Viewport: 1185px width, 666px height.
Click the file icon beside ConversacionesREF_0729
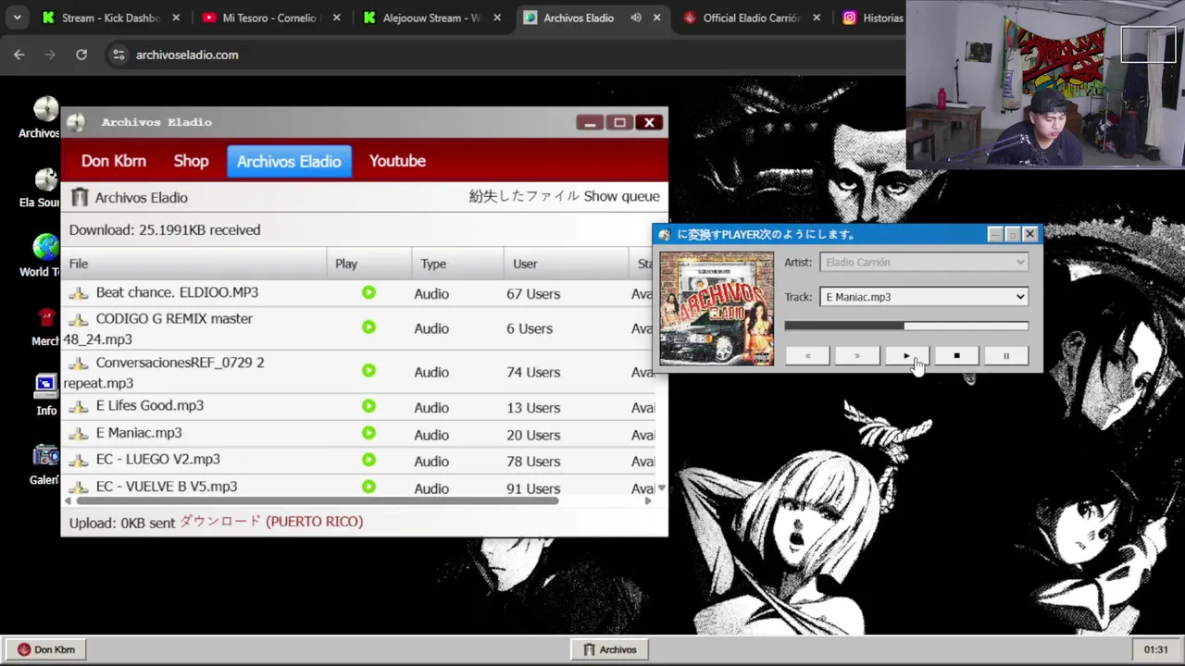point(79,364)
